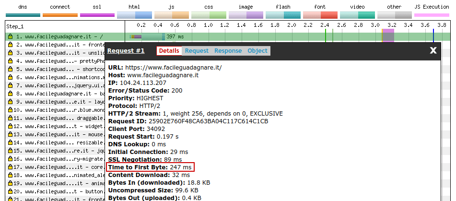Select the lock icon on request row 14

[x=11, y=142]
